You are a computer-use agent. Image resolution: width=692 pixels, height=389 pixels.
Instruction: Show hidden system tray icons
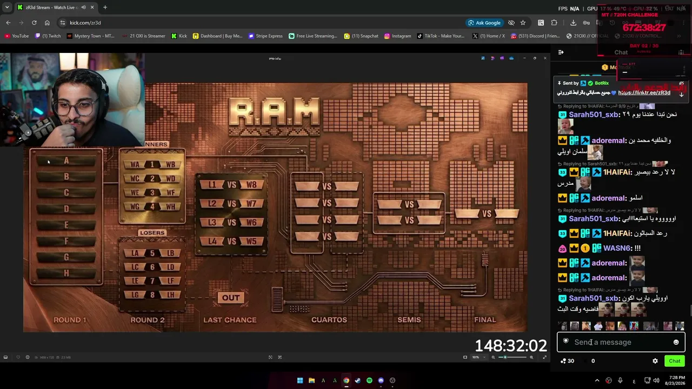597,380
